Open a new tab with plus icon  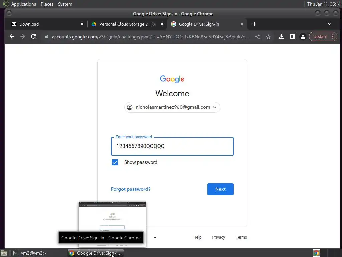(254, 24)
